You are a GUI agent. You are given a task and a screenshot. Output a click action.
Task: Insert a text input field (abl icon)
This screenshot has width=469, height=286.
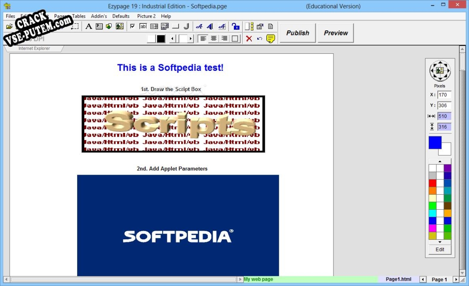(143, 26)
